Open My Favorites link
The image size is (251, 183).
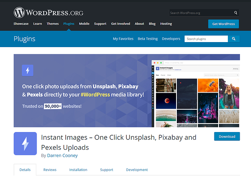click(123, 39)
